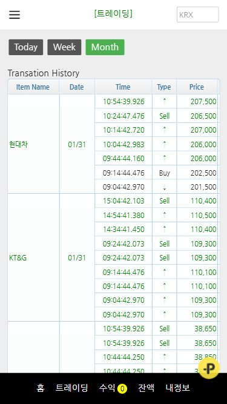Click the Date column header
Image resolution: width=227 pixels, height=404 pixels.
(x=77, y=87)
